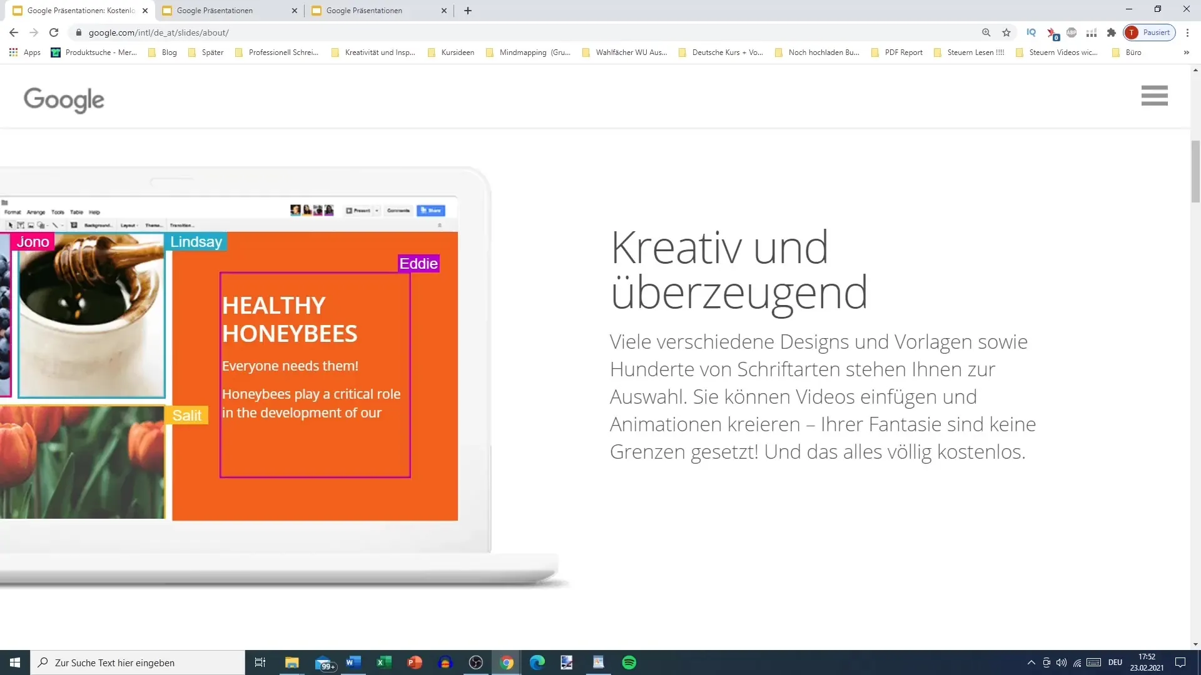The height and width of the screenshot is (675, 1201).
Task: View site security lock info
Action: click(x=78, y=32)
